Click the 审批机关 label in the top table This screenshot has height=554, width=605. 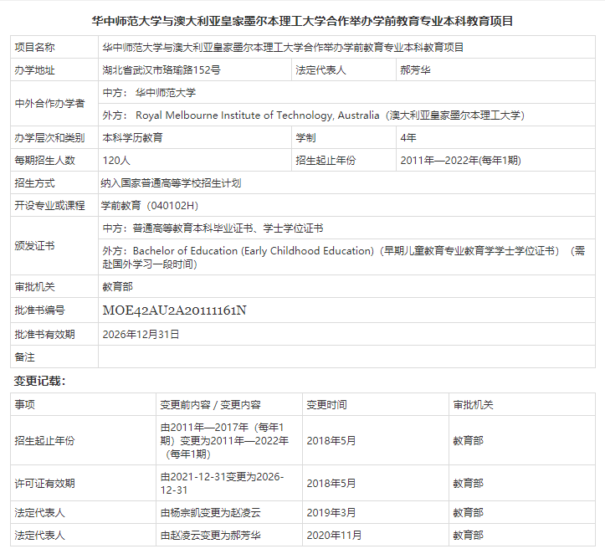(x=34, y=287)
